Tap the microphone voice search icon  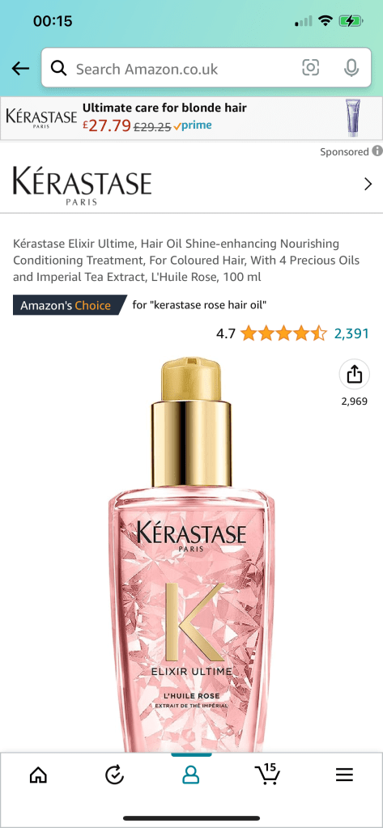(x=351, y=68)
